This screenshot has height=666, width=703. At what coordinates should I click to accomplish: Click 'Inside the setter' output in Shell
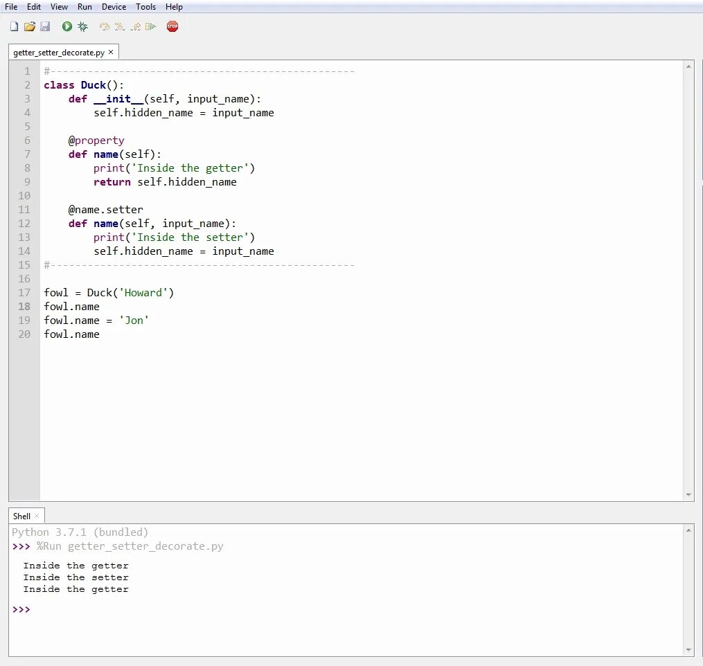pos(75,577)
